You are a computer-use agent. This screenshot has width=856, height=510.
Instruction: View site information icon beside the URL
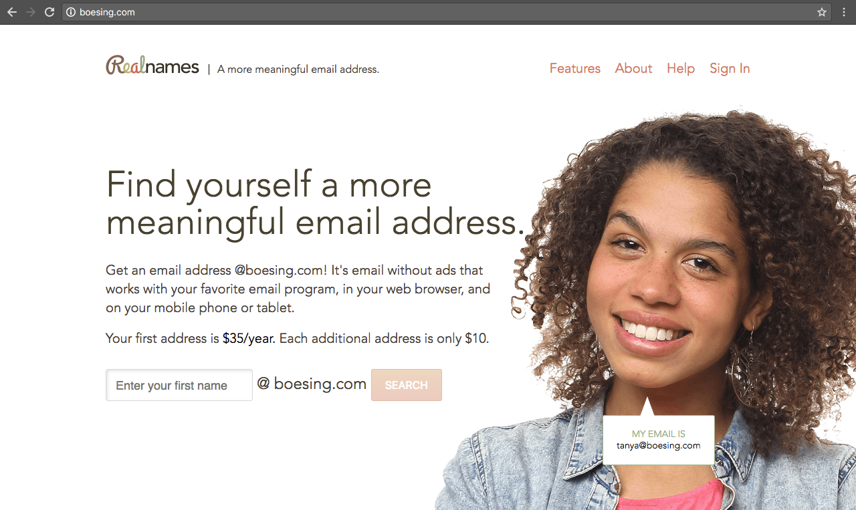(71, 12)
